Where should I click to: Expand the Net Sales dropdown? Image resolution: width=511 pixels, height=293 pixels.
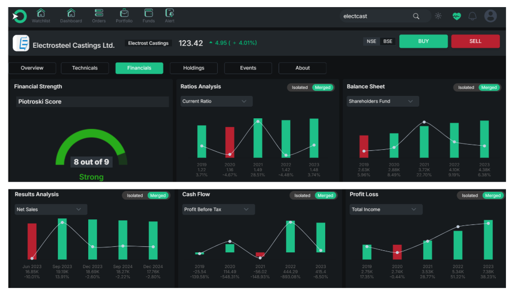click(x=51, y=210)
